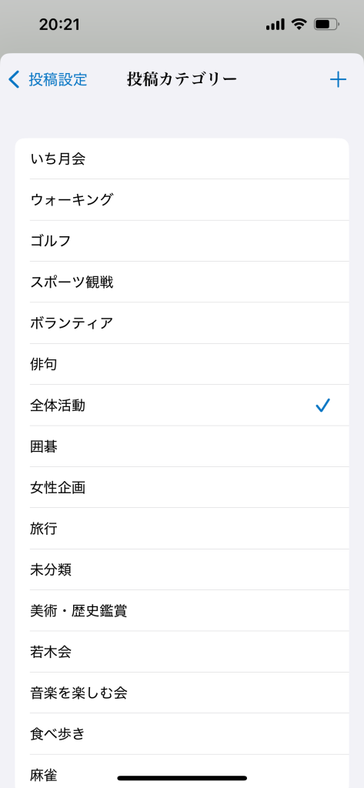The image size is (364, 788).
Task: Choose 旅行 as post category
Action: tap(182, 529)
